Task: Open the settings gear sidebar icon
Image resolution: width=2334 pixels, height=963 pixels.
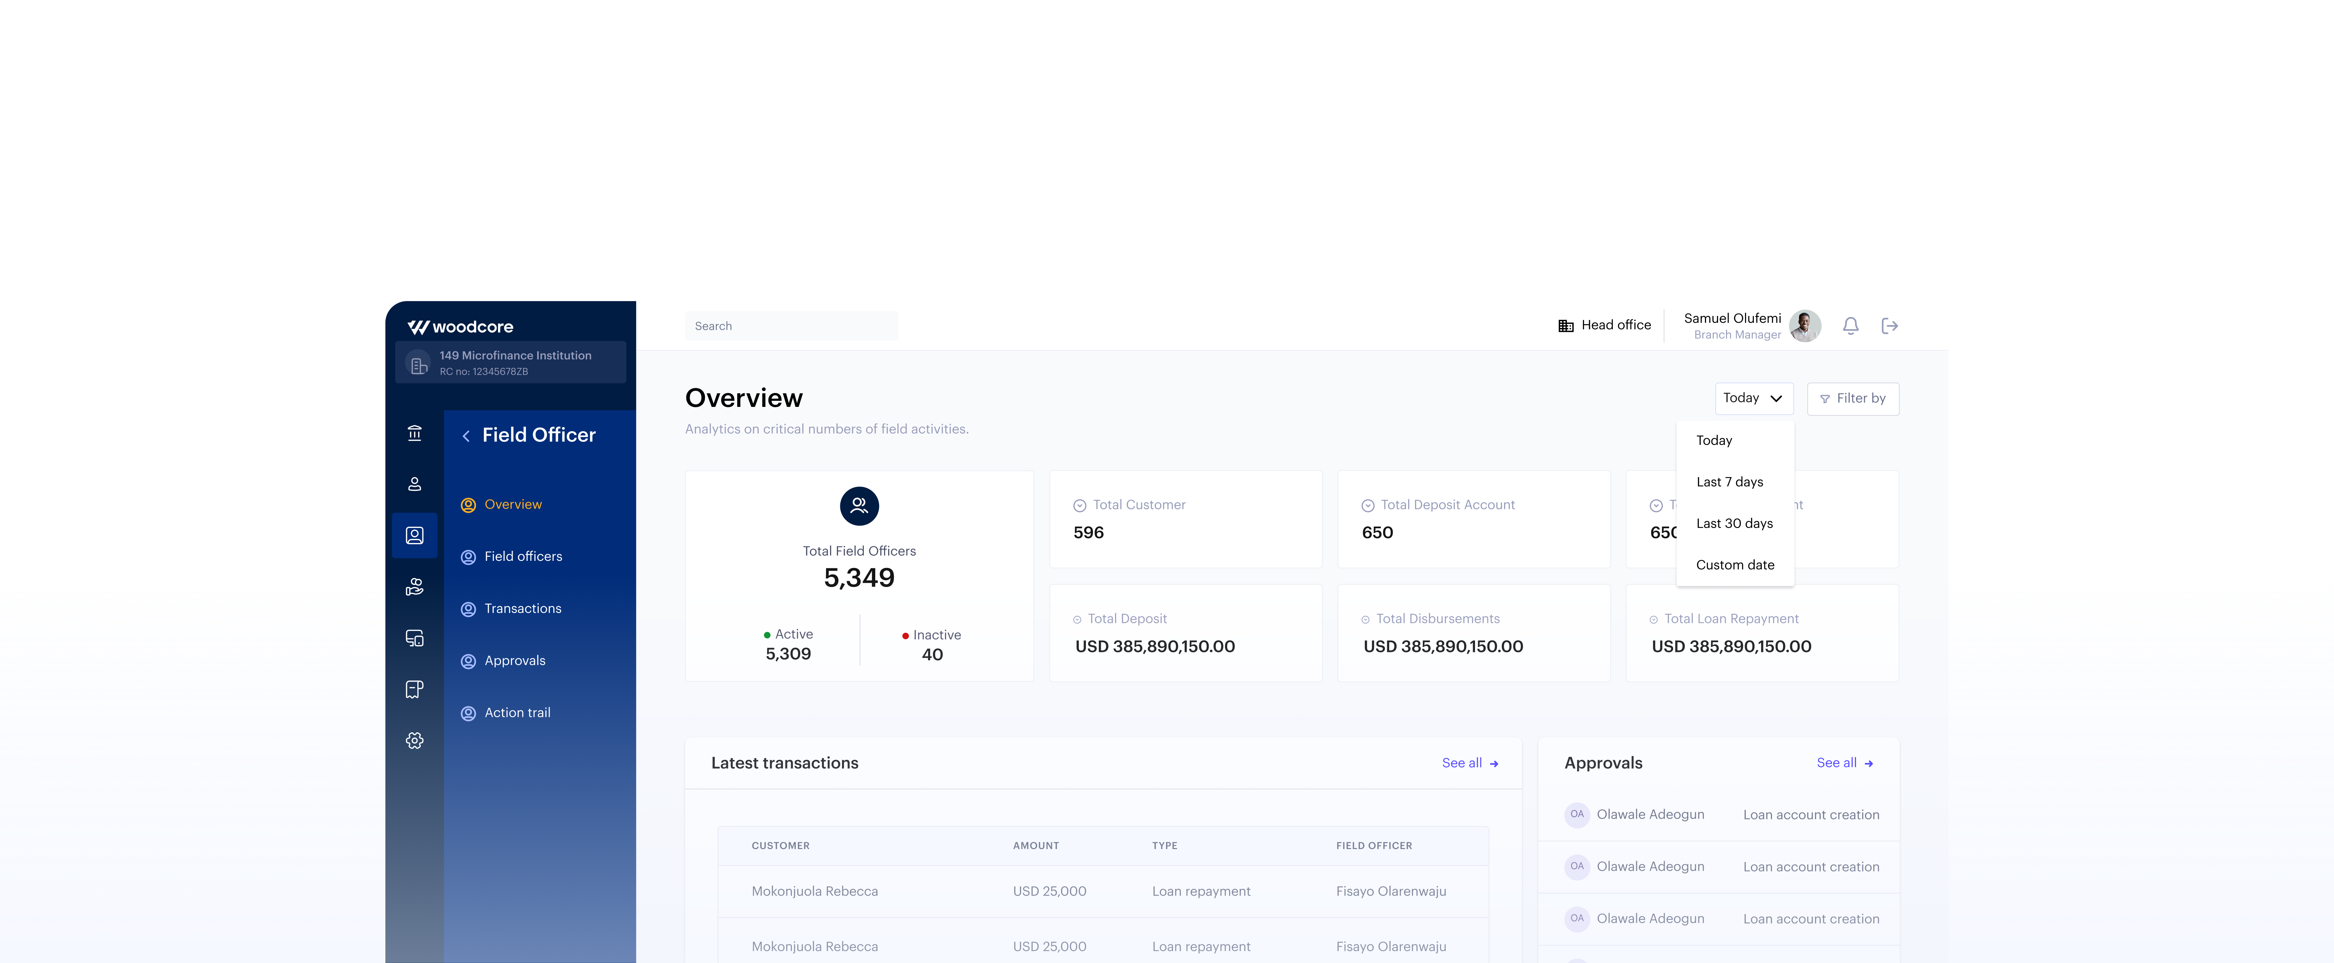Action: pyautogui.click(x=414, y=740)
